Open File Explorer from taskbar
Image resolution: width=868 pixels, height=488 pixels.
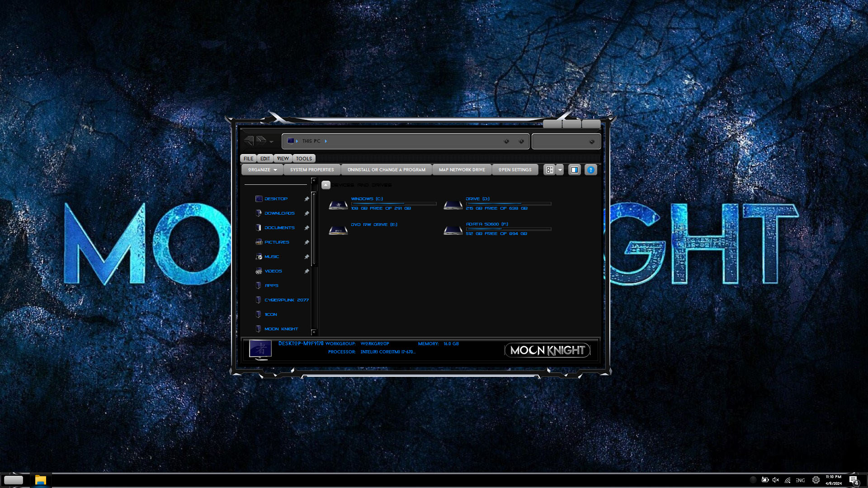[x=41, y=480]
